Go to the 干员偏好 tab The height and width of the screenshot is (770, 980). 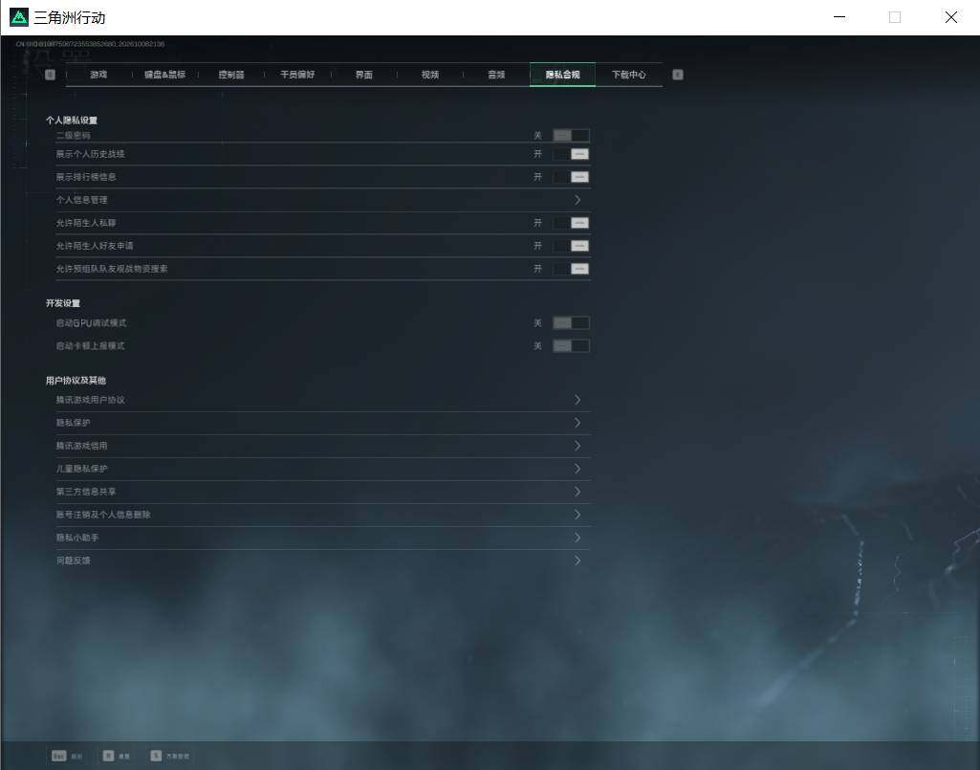click(x=297, y=75)
